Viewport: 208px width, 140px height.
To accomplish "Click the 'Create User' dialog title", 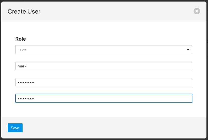I will tap(24, 11).
